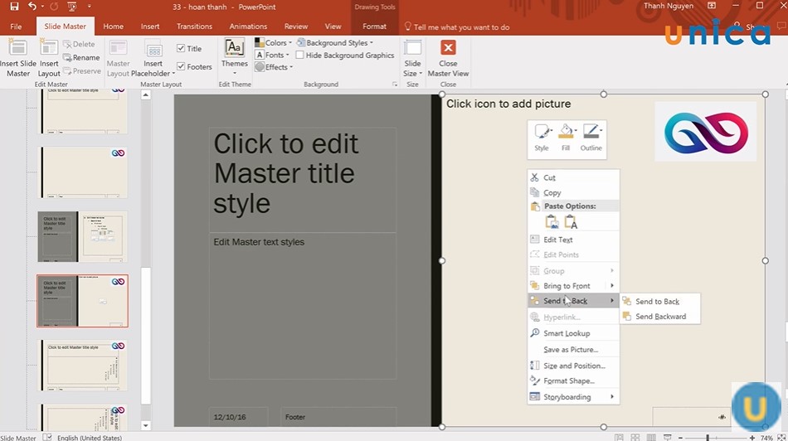Toggle the Title checkbox
This screenshot has height=441, width=788.
[x=182, y=49]
